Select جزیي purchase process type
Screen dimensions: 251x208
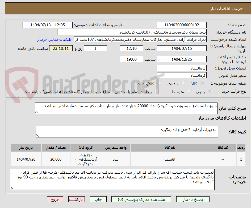pyautogui.click(x=210, y=91)
